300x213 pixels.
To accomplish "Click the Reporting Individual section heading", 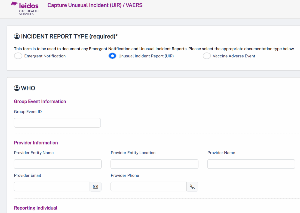I will 35,208.
